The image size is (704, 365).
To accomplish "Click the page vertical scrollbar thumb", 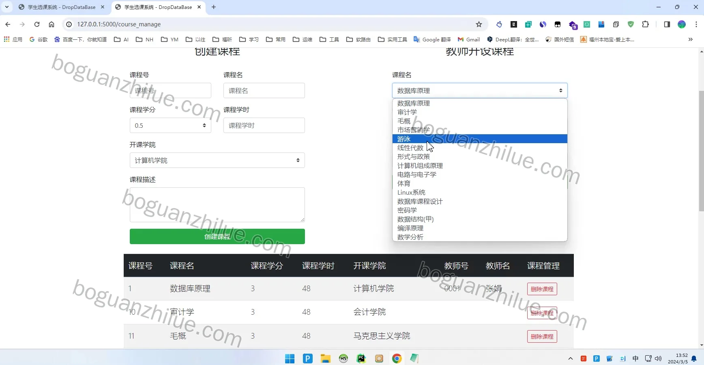I will pos(701,150).
